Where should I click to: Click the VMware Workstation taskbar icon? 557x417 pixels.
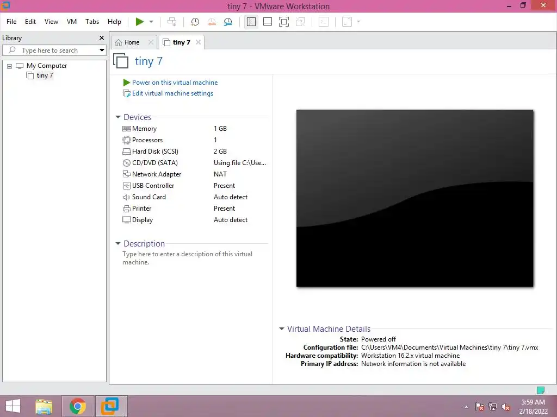[x=110, y=406]
